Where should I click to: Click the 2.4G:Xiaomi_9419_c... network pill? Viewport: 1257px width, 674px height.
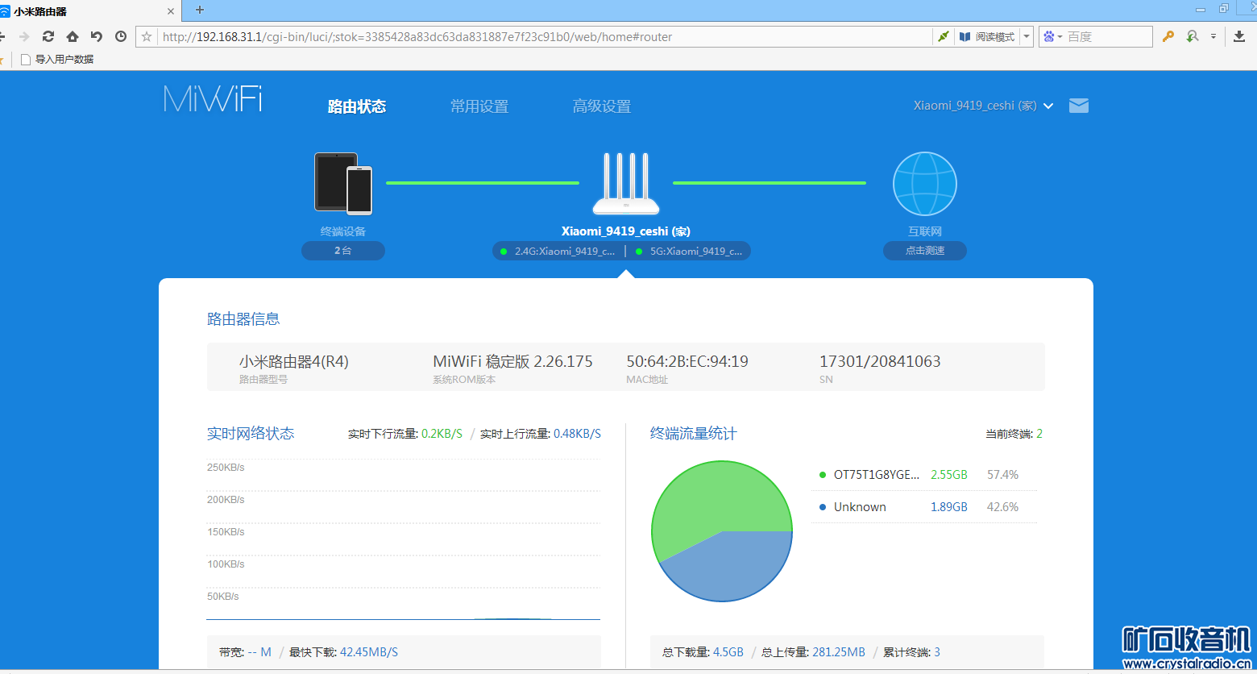click(558, 251)
